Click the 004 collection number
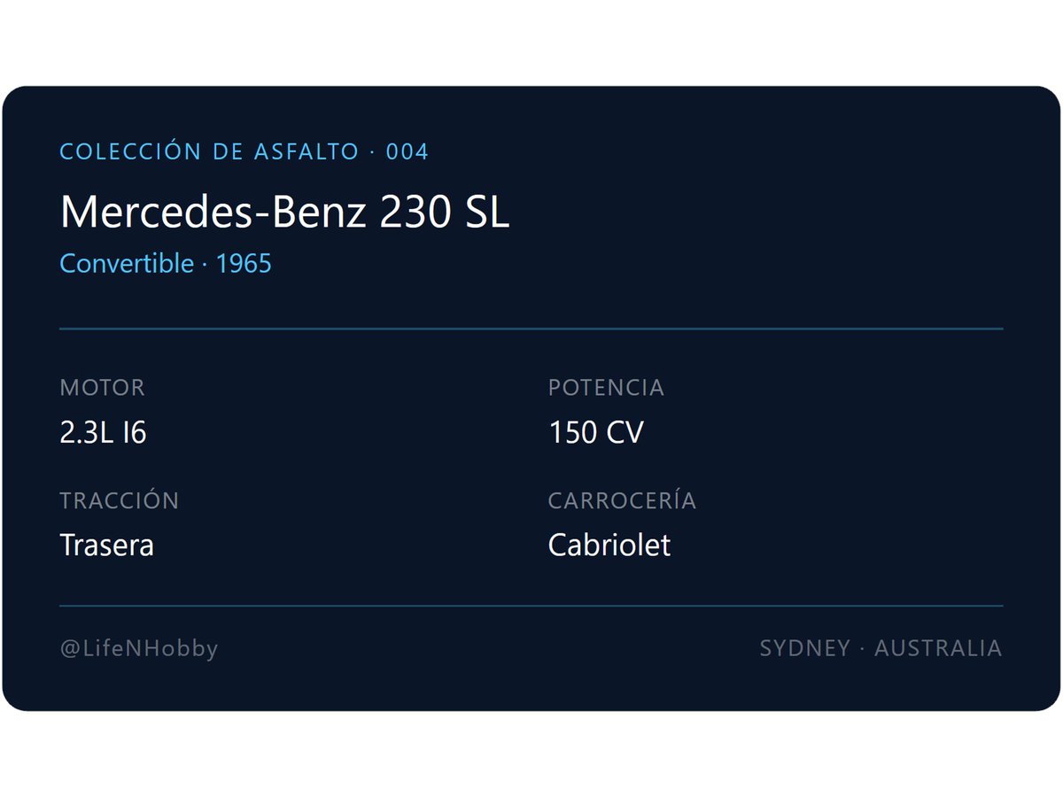The image size is (1063, 797). click(x=407, y=152)
